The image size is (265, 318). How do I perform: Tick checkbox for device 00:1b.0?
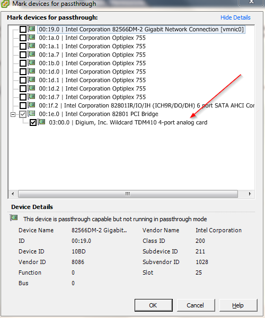23,63
